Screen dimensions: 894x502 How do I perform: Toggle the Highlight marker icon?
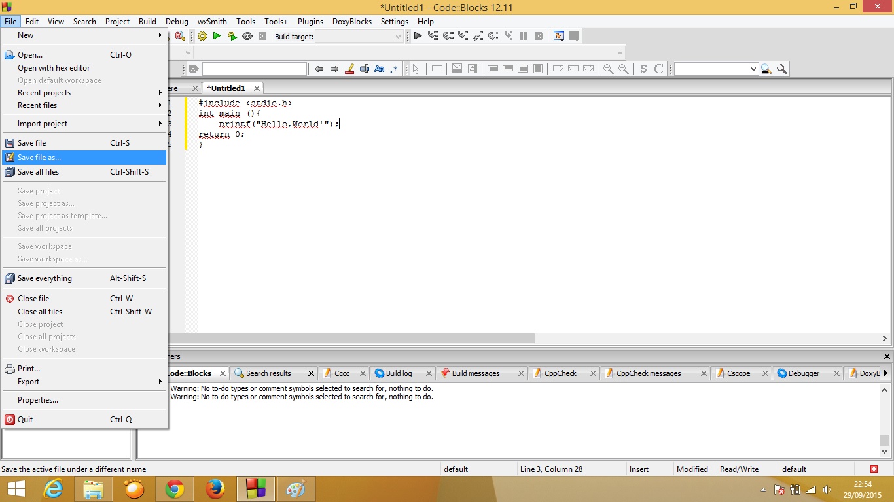click(x=349, y=69)
